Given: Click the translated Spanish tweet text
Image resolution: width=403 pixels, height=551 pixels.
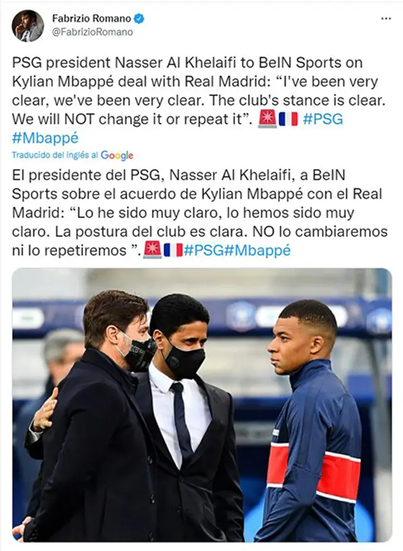Looking at the screenshot, I should pos(200,212).
